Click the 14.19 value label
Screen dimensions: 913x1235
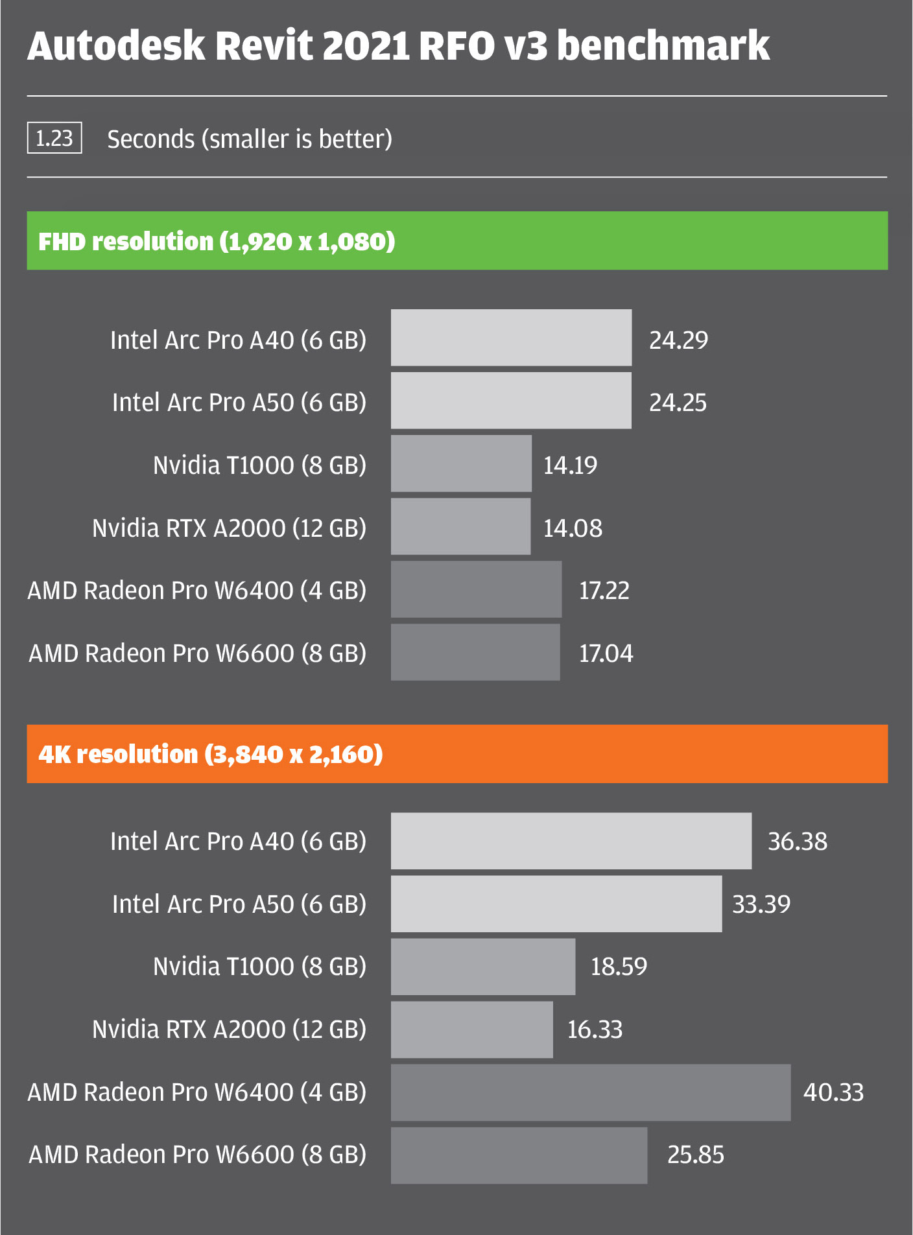tap(570, 465)
